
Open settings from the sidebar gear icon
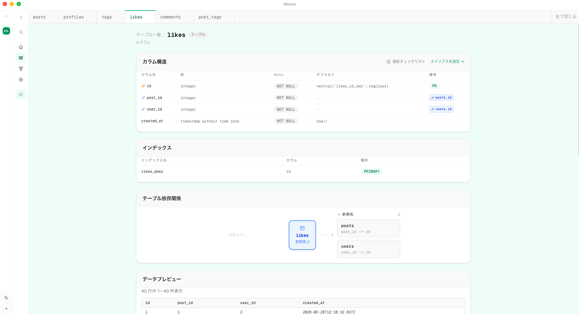[x=21, y=79]
